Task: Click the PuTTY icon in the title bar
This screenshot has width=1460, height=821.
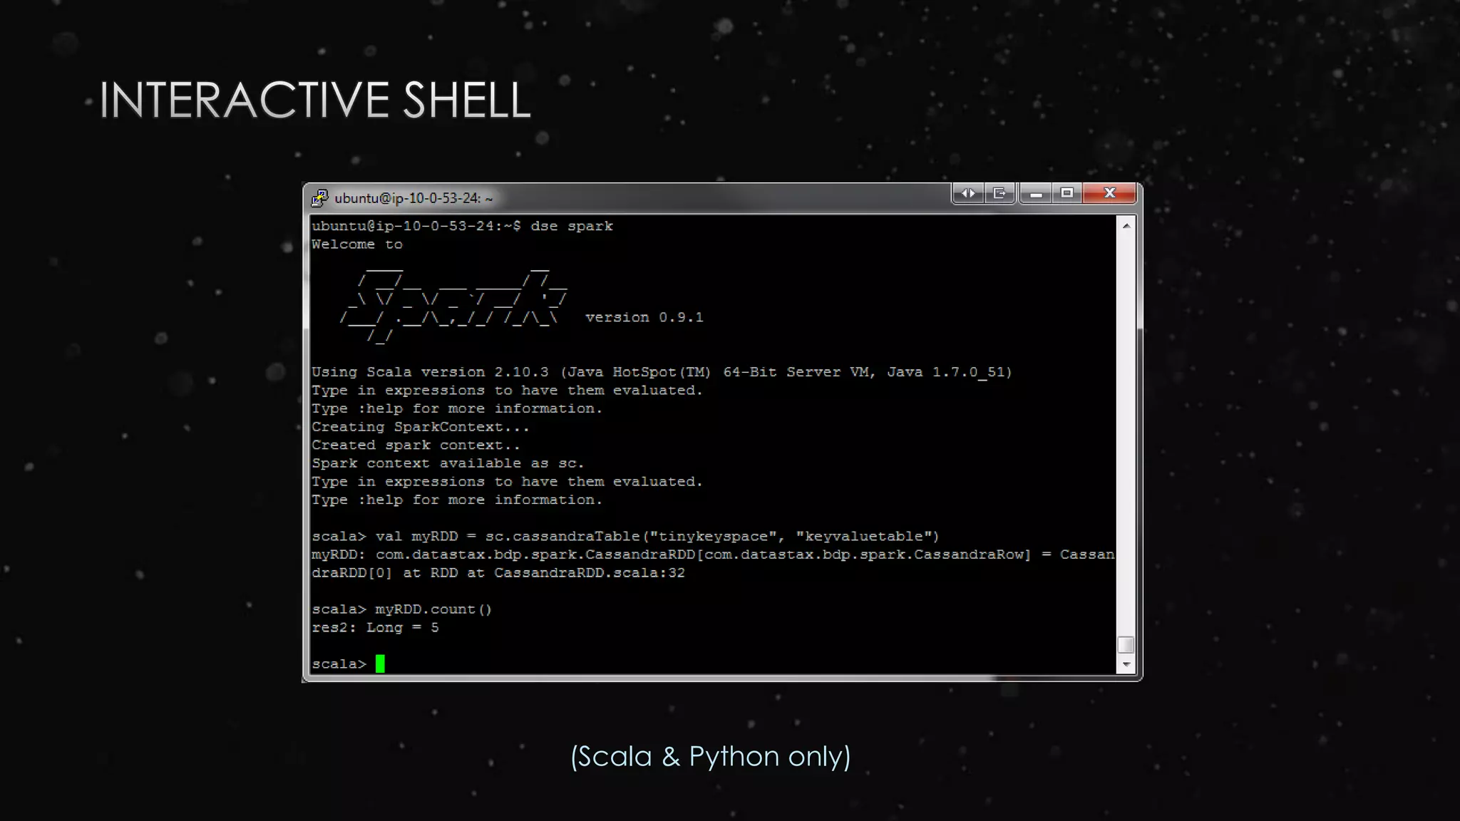Action: [x=319, y=197]
